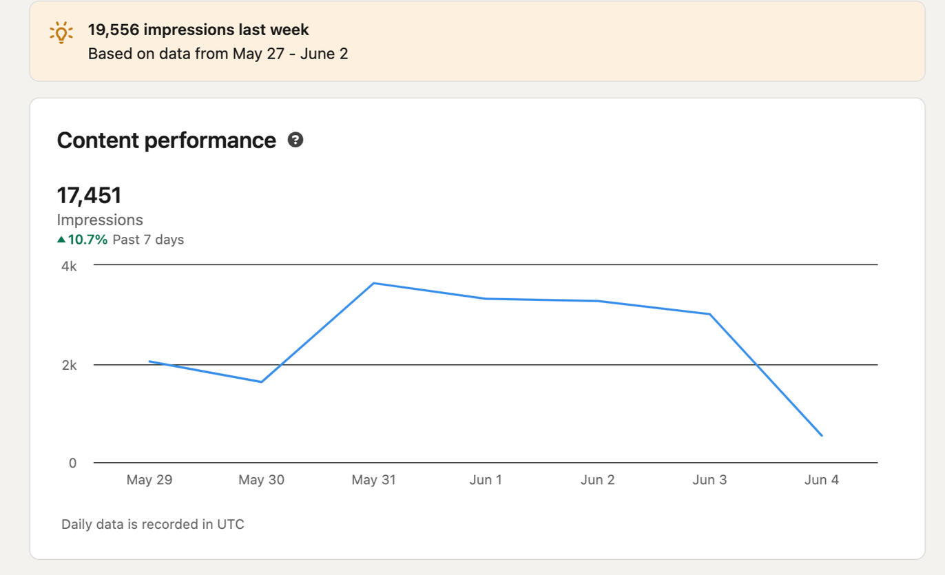Select the Jun 2 axis label
This screenshot has height=575, width=945.
tap(597, 480)
